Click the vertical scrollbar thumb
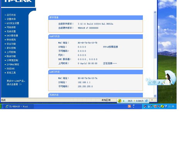This screenshot has width=193, height=144. (x=155, y=36)
